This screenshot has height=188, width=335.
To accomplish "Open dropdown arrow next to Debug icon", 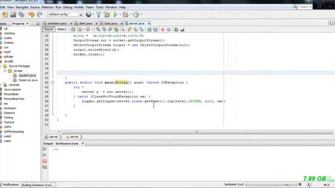I will click(130, 15).
